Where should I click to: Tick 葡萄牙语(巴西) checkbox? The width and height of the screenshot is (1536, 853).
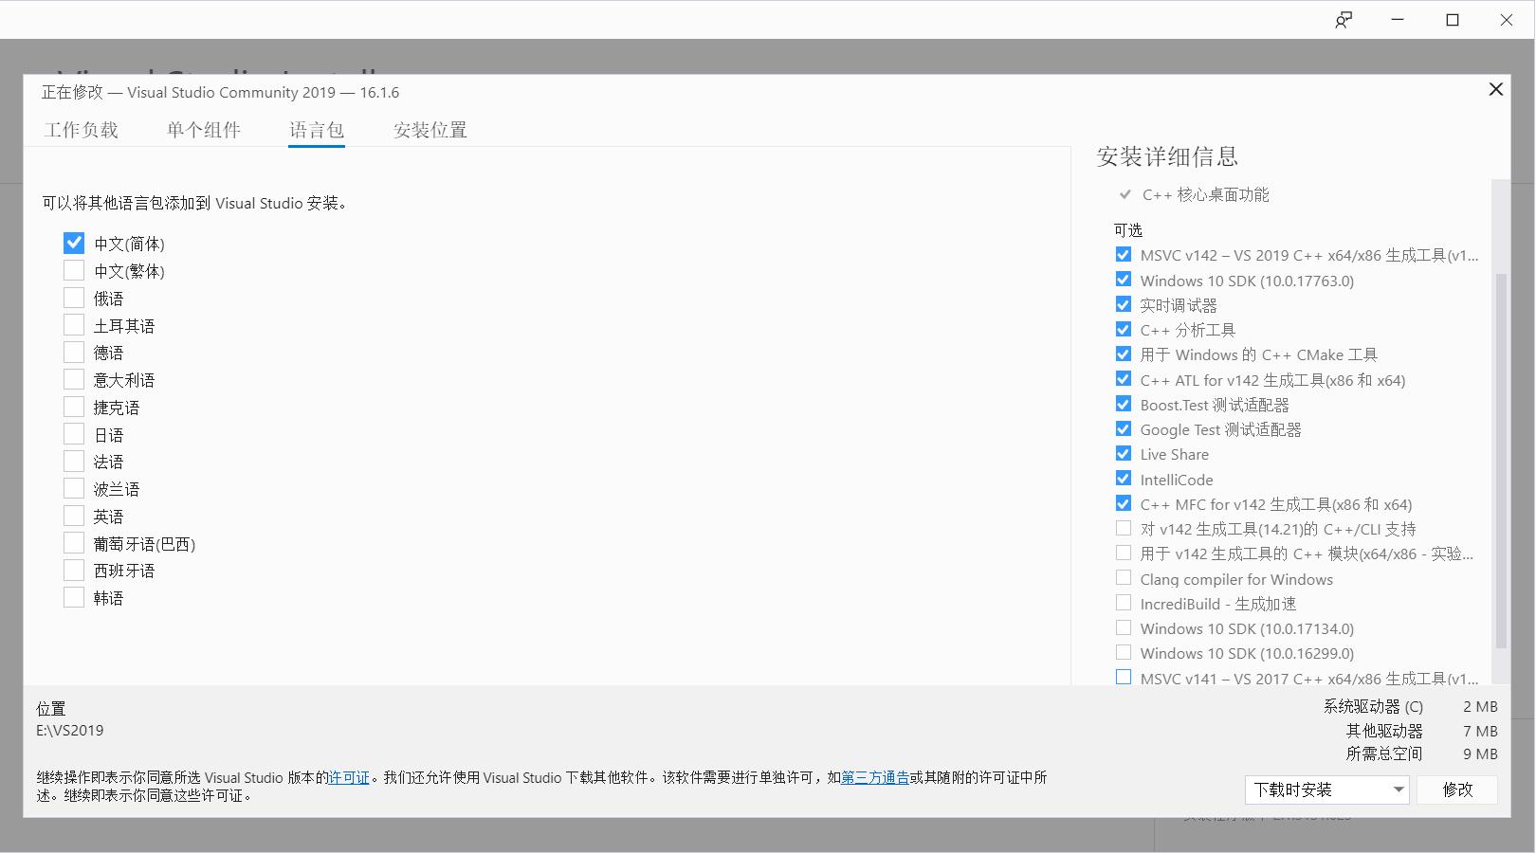pyautogui.click(x=74, y=543)
